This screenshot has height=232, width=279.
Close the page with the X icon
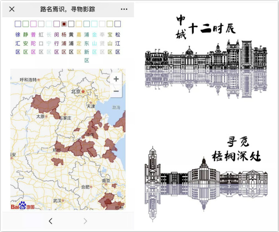click(x=12, y=9)
